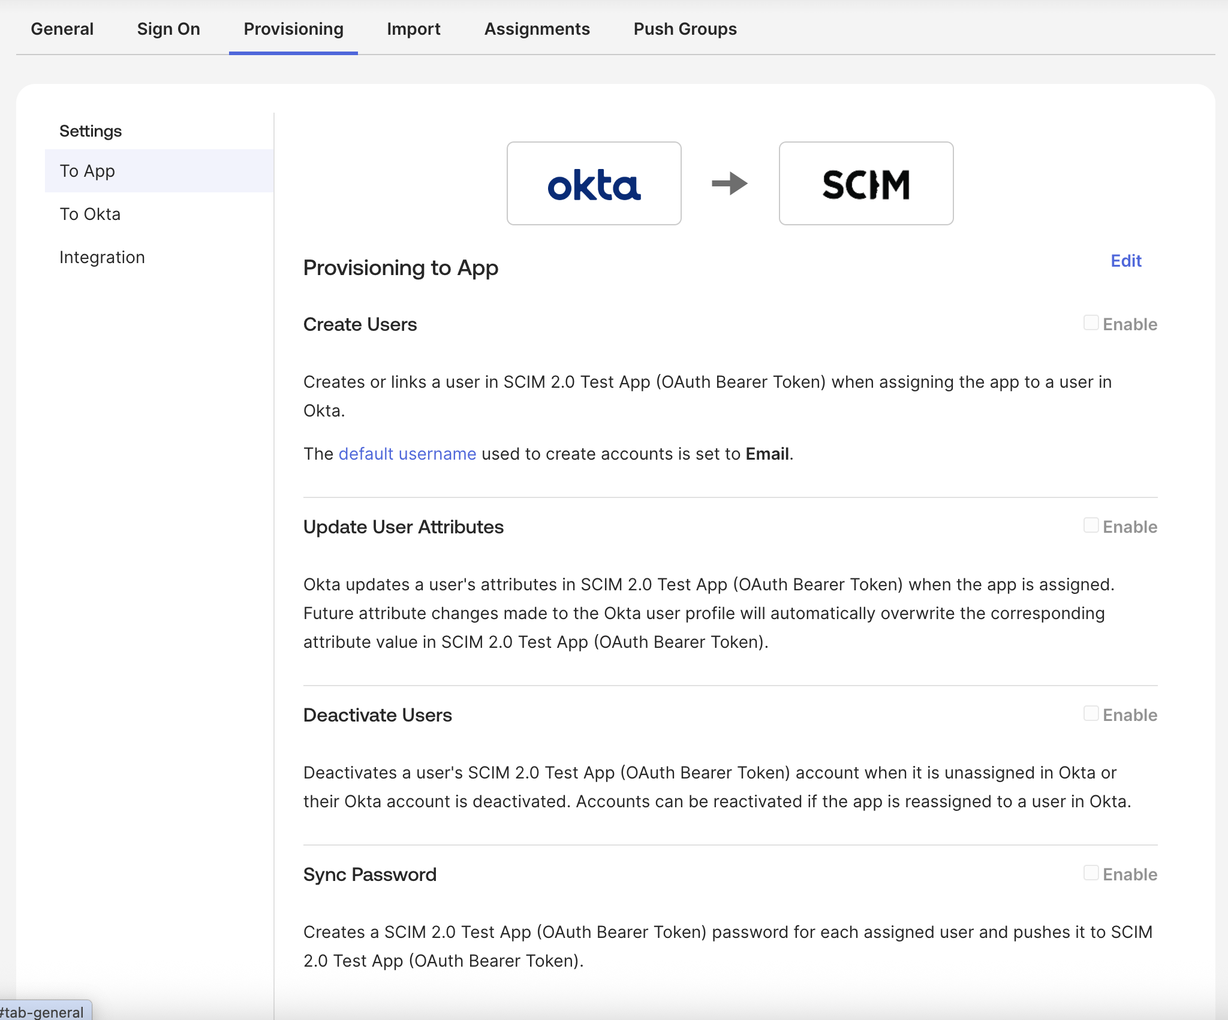Viewport: 1228px width, 1020px height.
Task: Select the Provisioning tab
Action: [293, 29]
